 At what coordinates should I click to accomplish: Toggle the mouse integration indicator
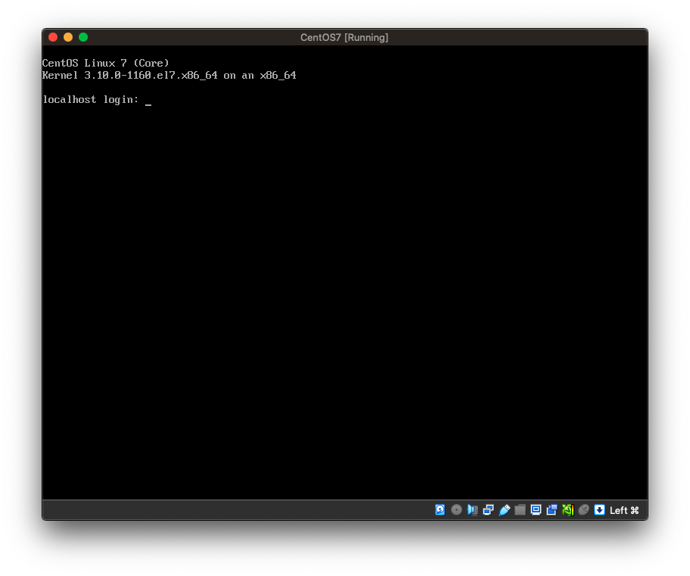(583, 510)
